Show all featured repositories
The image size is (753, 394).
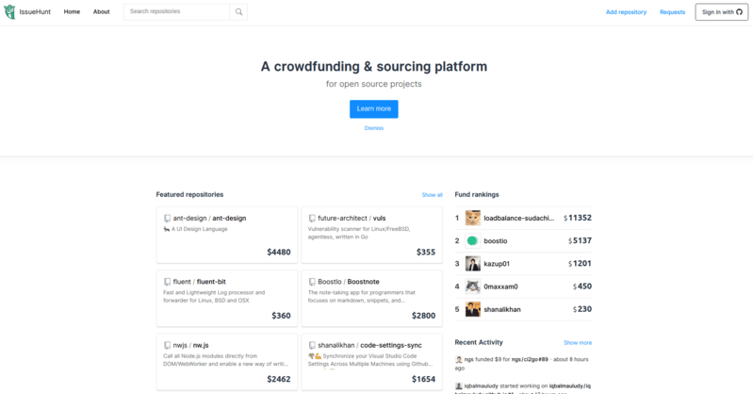[x=432, y=195]
